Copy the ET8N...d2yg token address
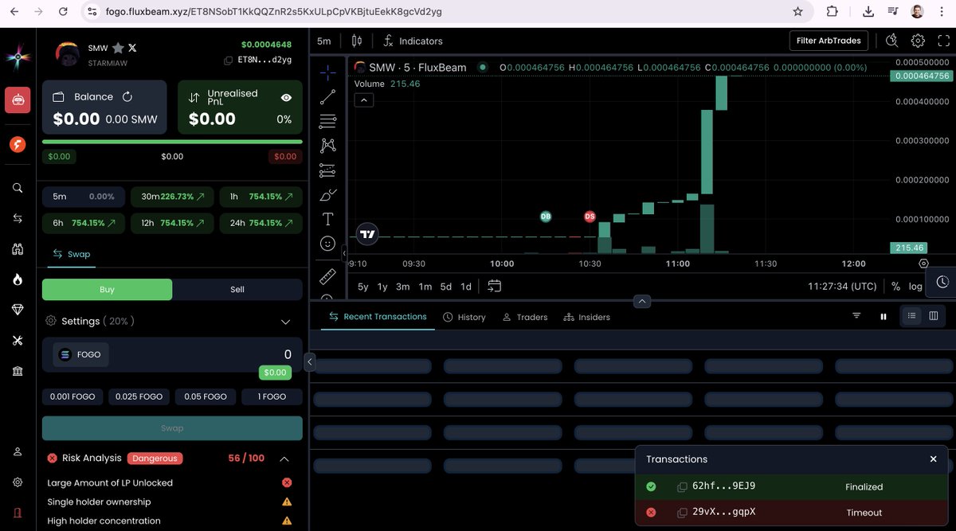Viewport: 956px width, 531px height. (x=229, y=60)
